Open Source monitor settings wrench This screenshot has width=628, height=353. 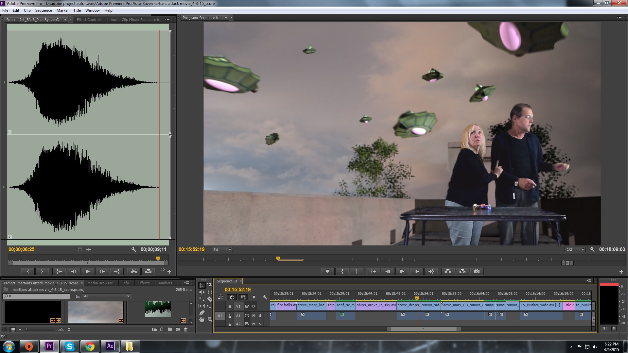133,249
